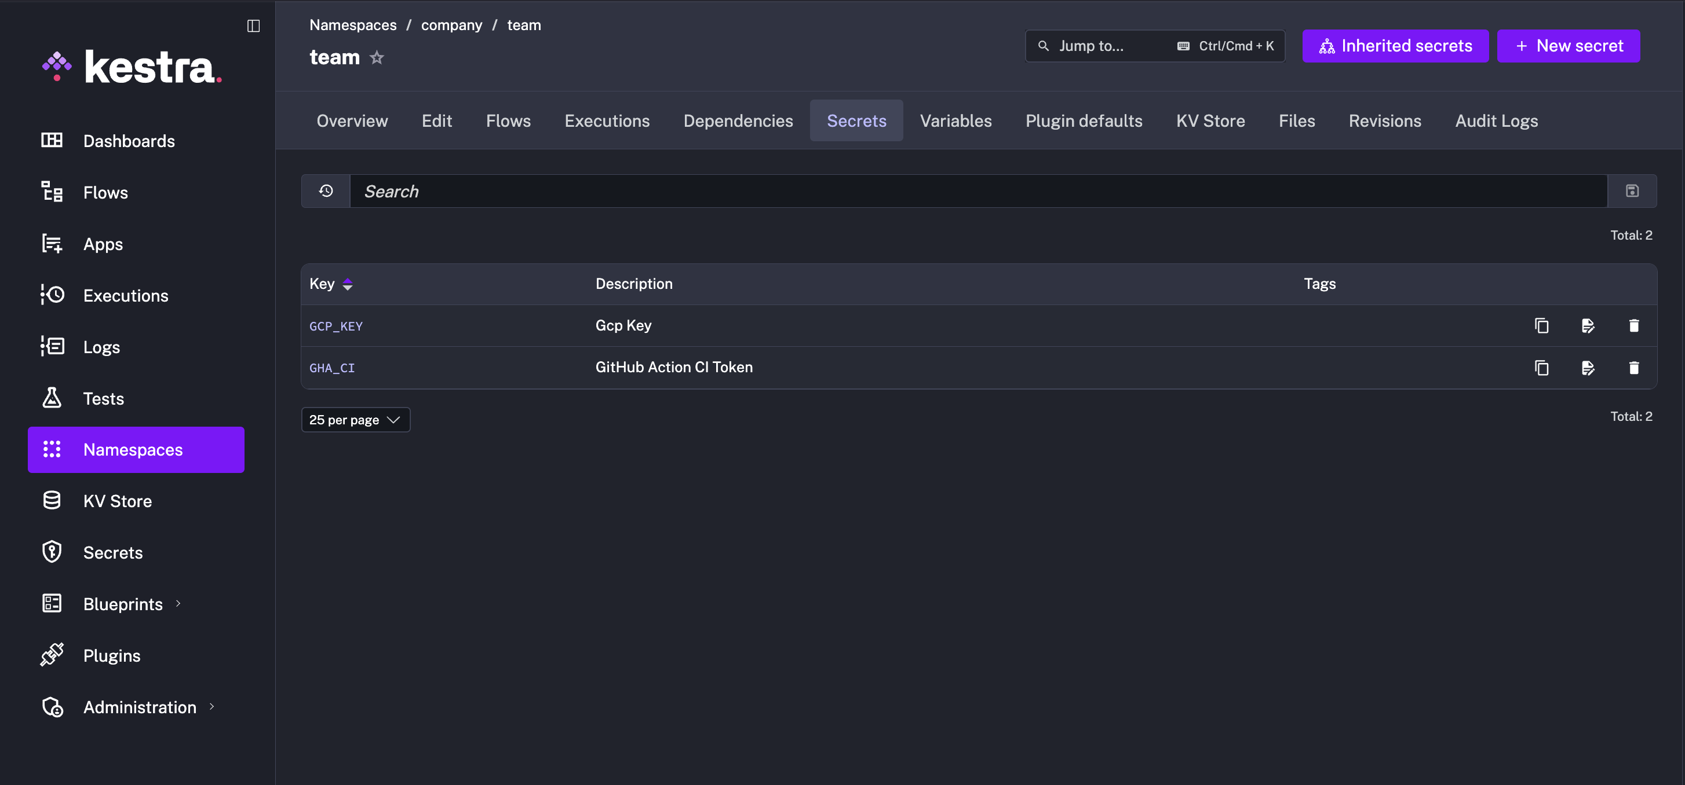Open the saved search filters icon
The height and width of the screenshot is (785, 1685).
1632,191
